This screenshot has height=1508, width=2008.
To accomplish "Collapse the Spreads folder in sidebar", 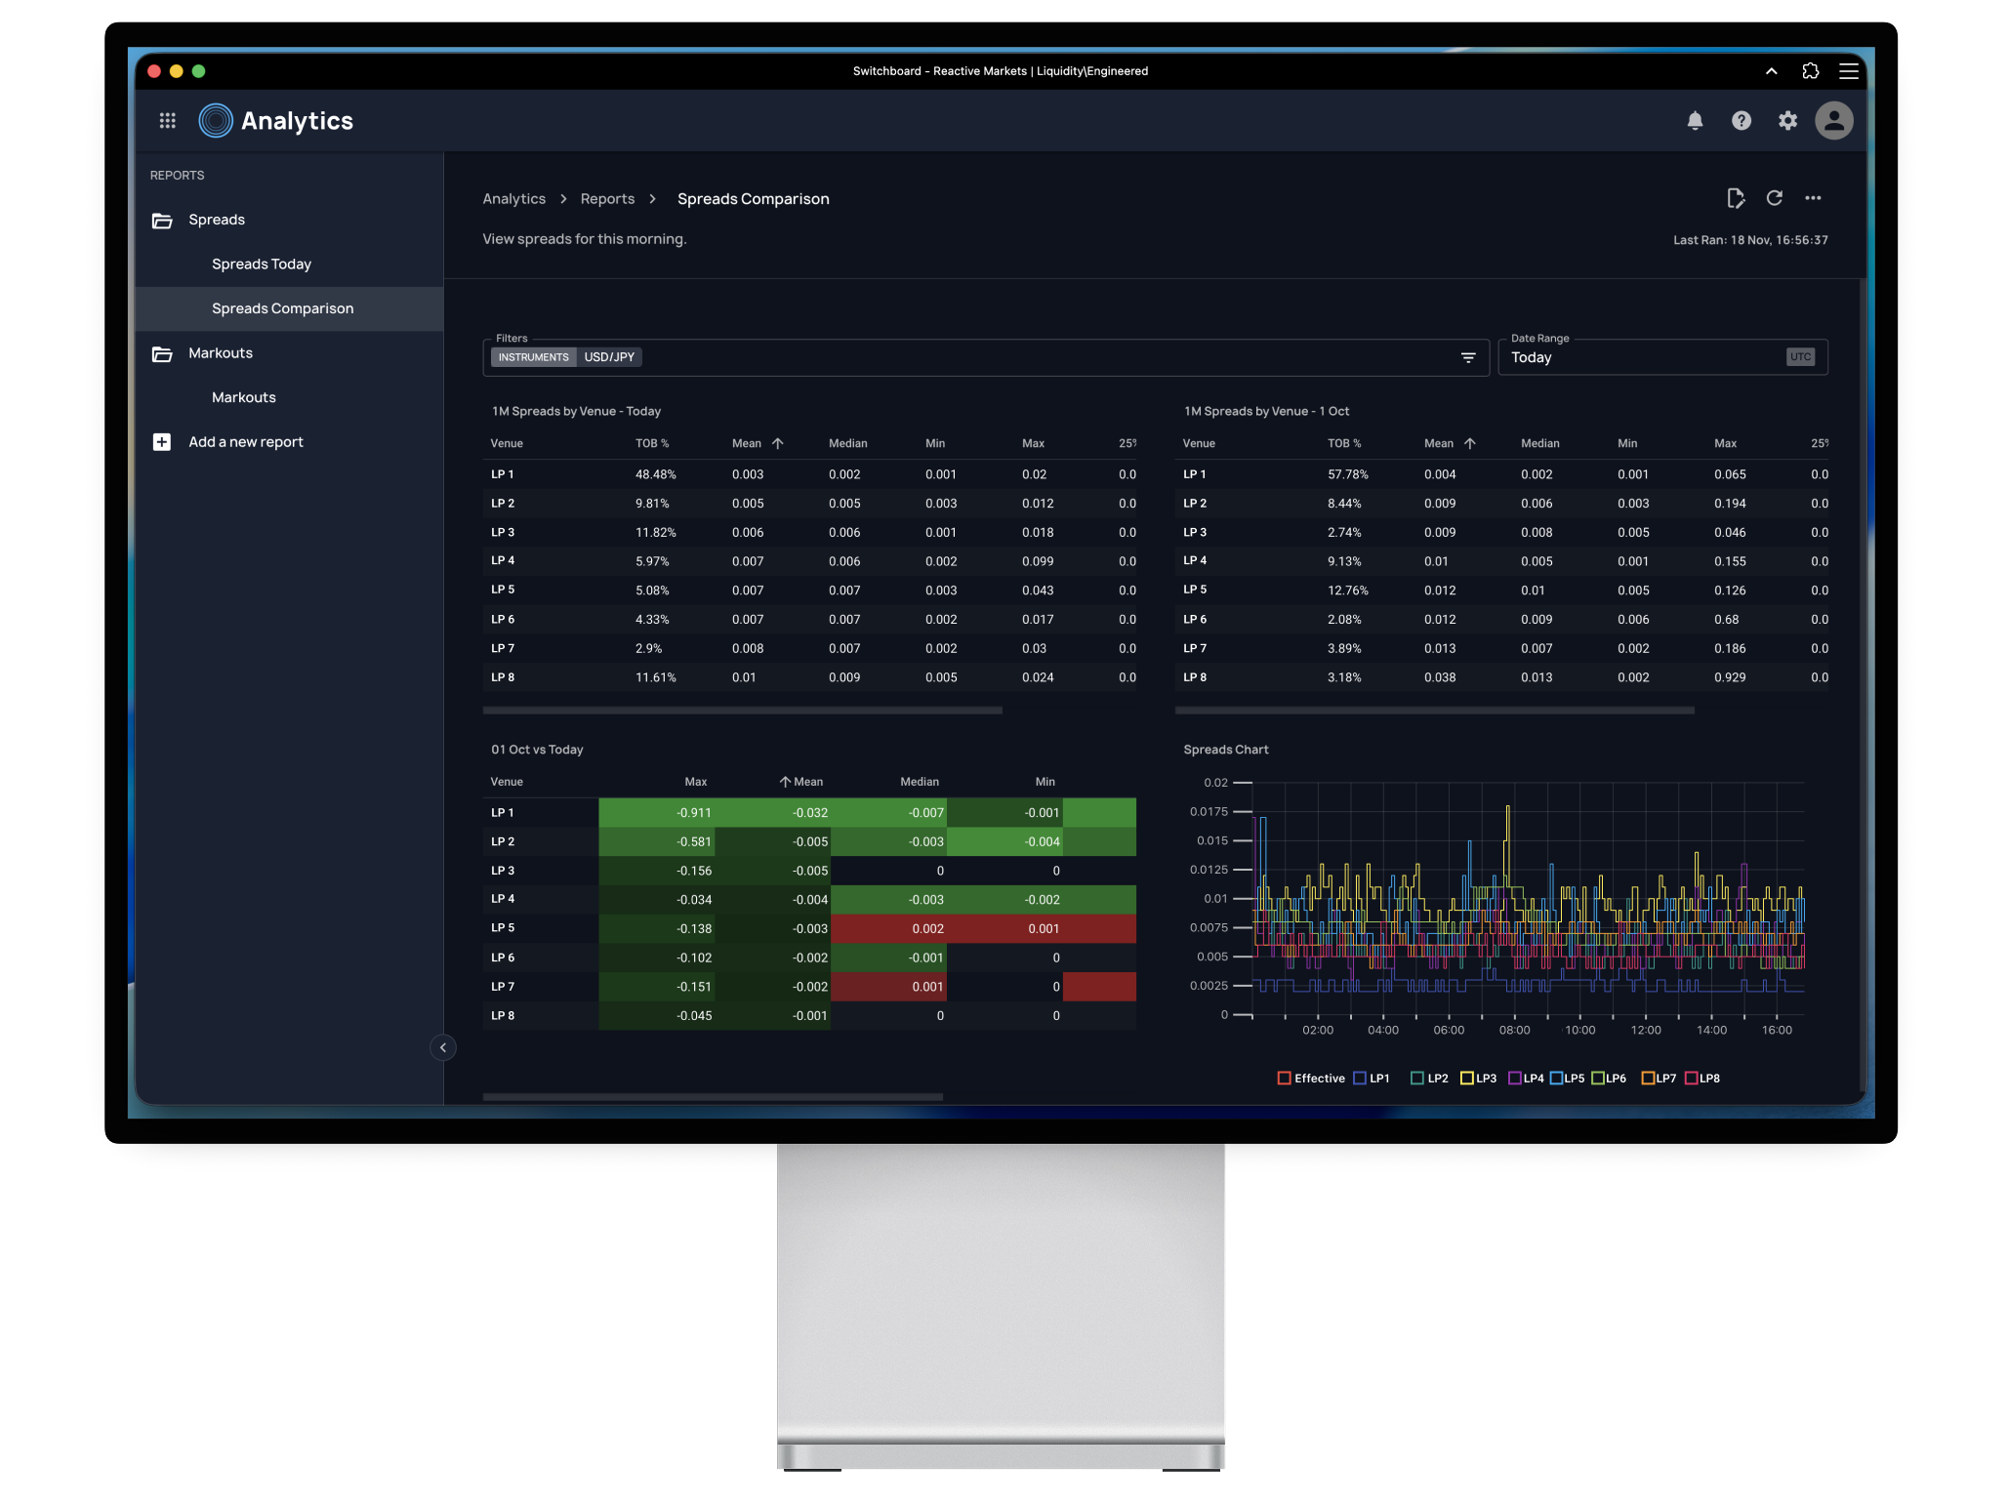I will (x=217, y=220).
